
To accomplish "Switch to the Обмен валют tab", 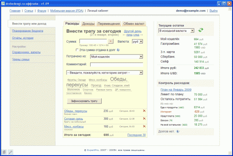I will point(134,24).
